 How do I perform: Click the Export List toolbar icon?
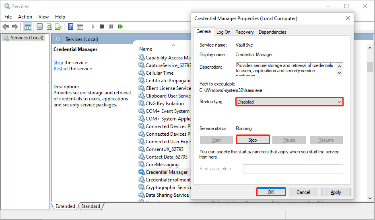(58, 26)
